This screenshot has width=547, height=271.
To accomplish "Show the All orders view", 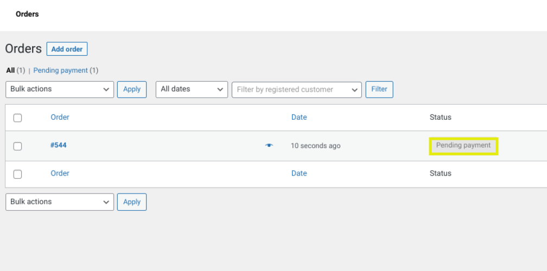I will [x=10, y=70].
